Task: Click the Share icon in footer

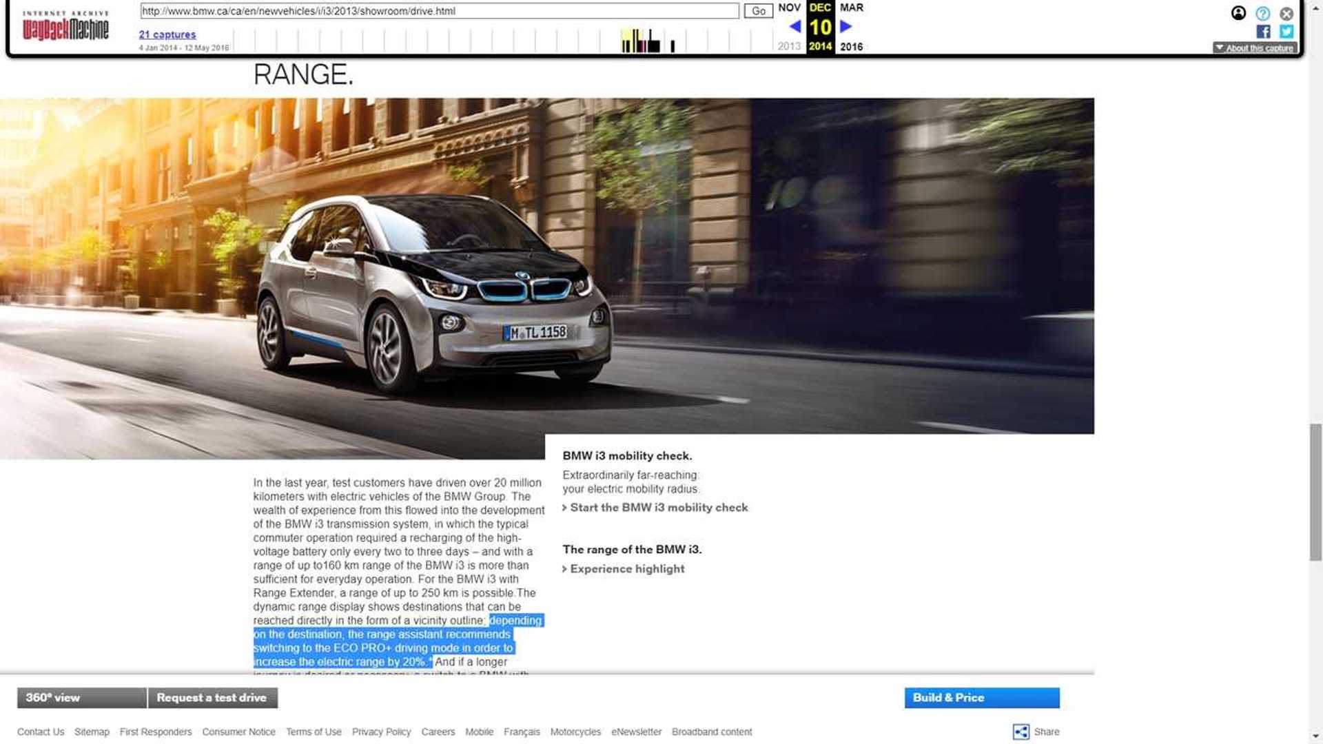Action: [1021, 732]
